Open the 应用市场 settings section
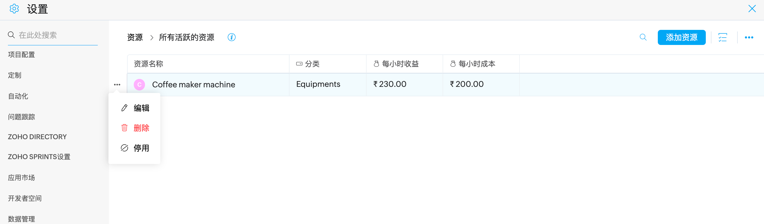764x224 pixels. point(21,178)
